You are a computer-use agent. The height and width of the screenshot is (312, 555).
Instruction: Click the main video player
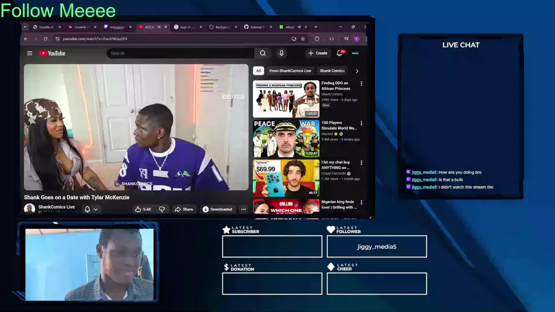tap(136, 127)
